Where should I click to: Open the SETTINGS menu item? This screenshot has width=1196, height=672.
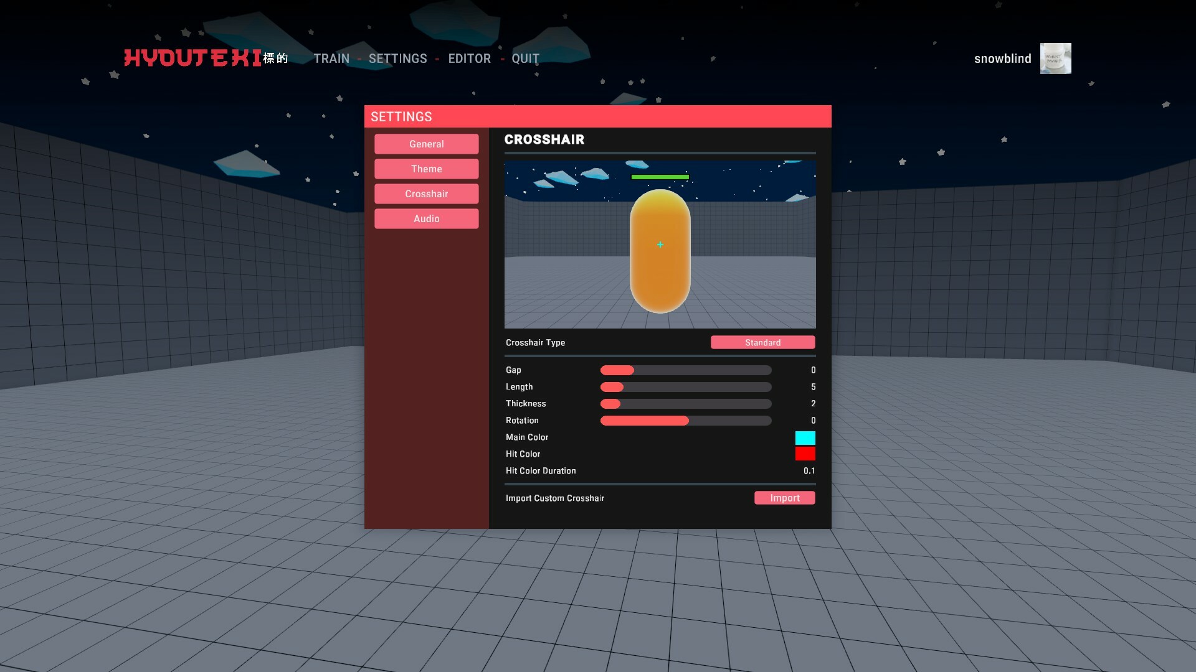[397, 58]
